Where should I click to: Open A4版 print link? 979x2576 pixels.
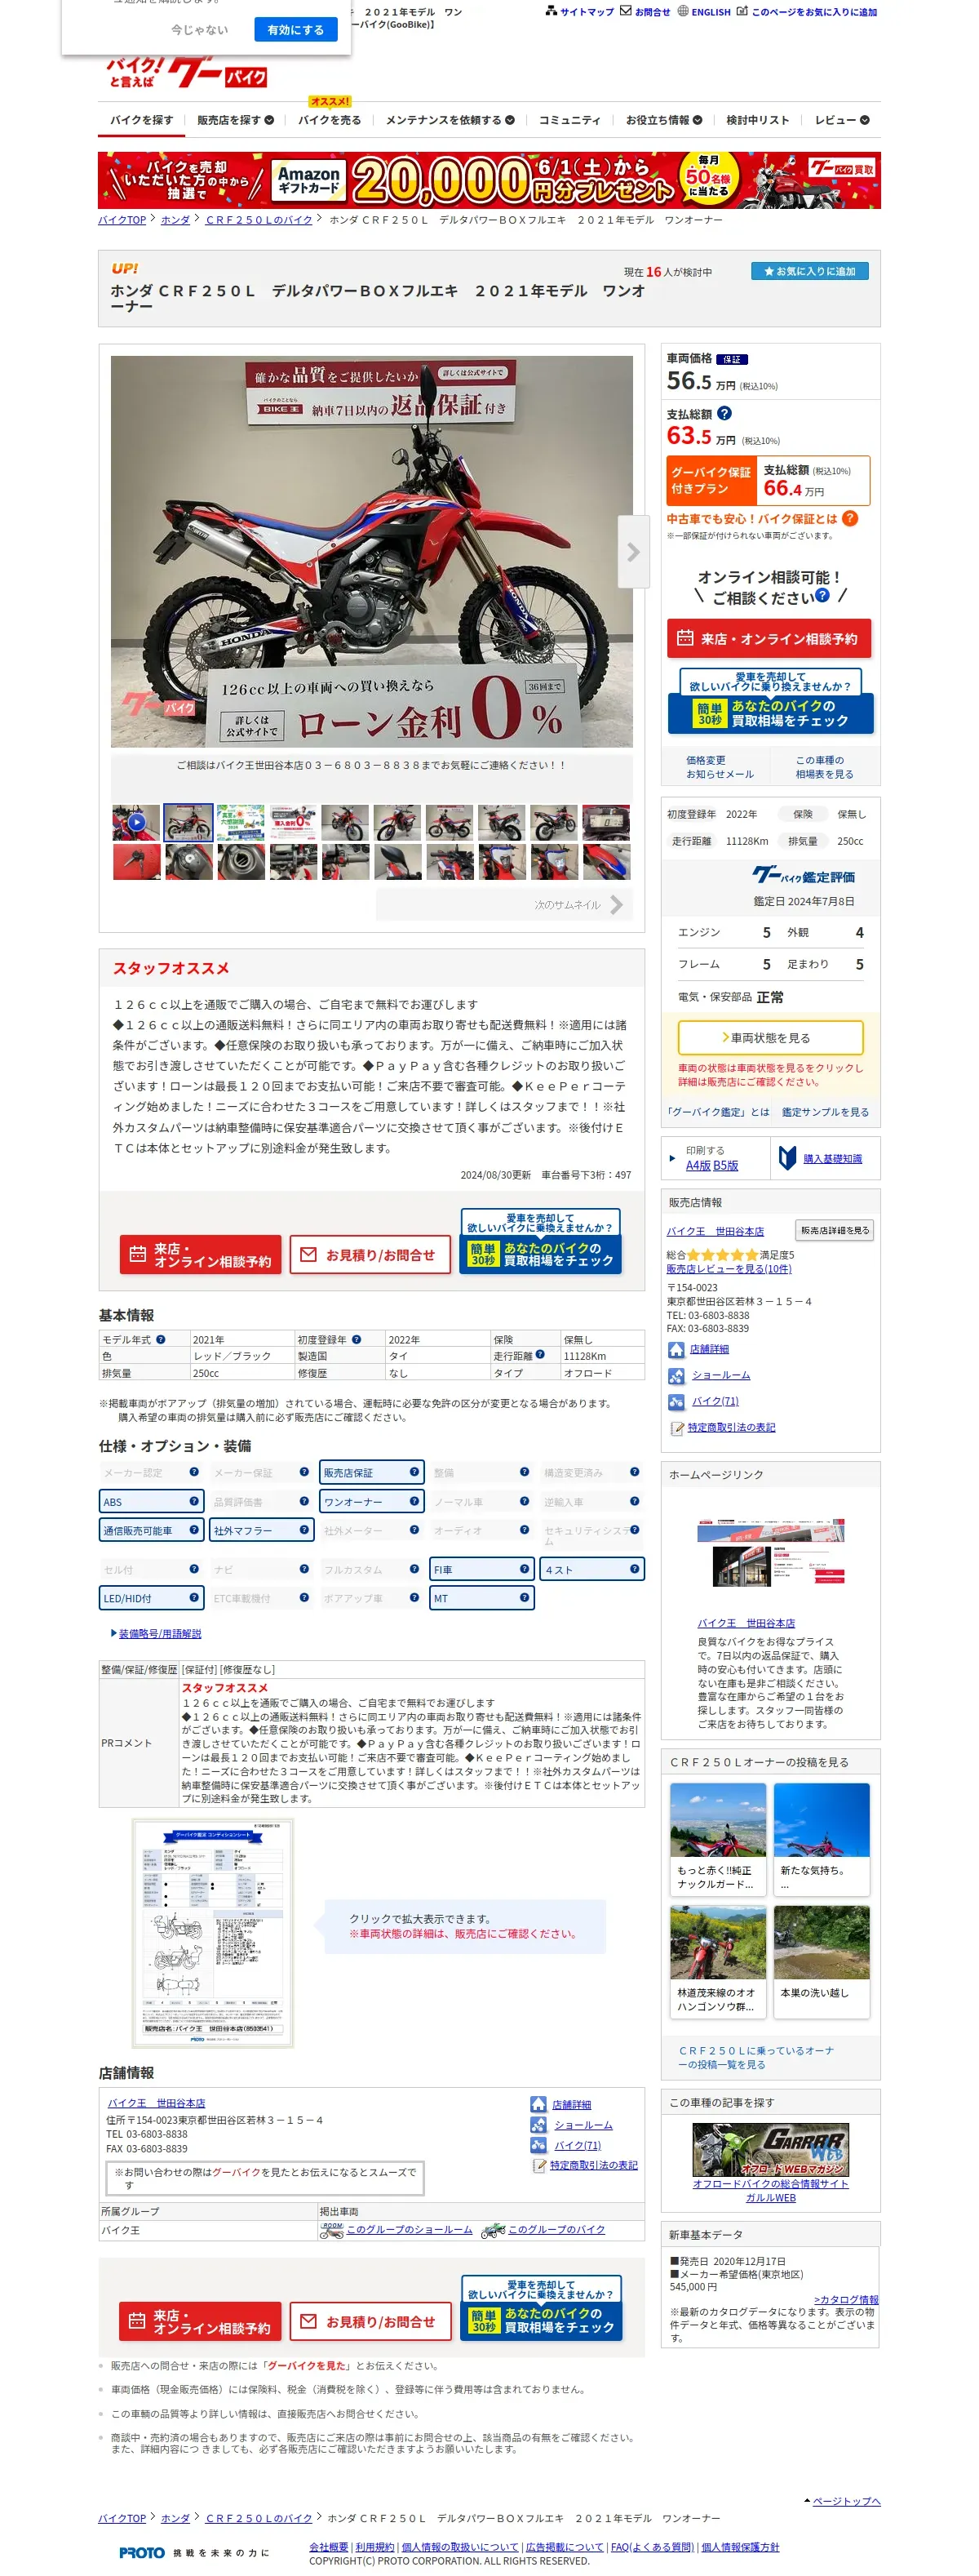coord(698,1165)
